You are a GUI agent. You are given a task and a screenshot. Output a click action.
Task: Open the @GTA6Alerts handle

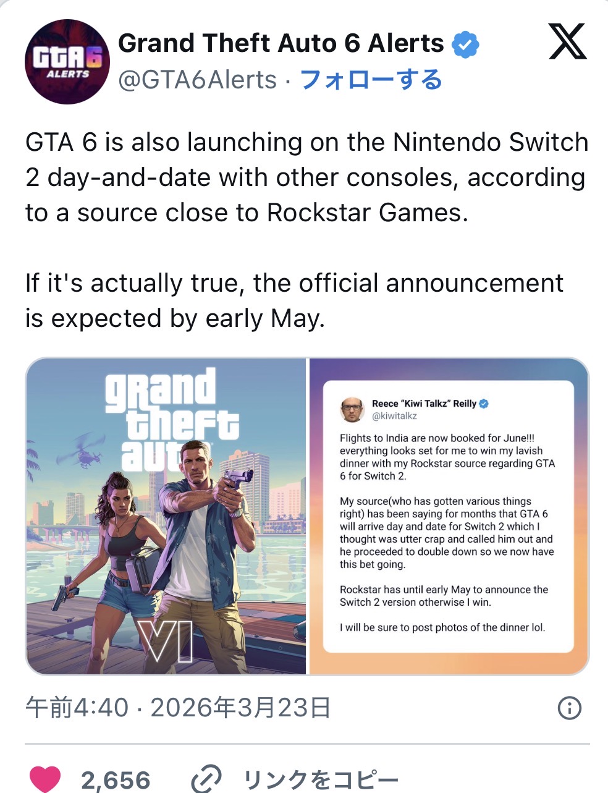pyautogui.click(x=197, y=80)
